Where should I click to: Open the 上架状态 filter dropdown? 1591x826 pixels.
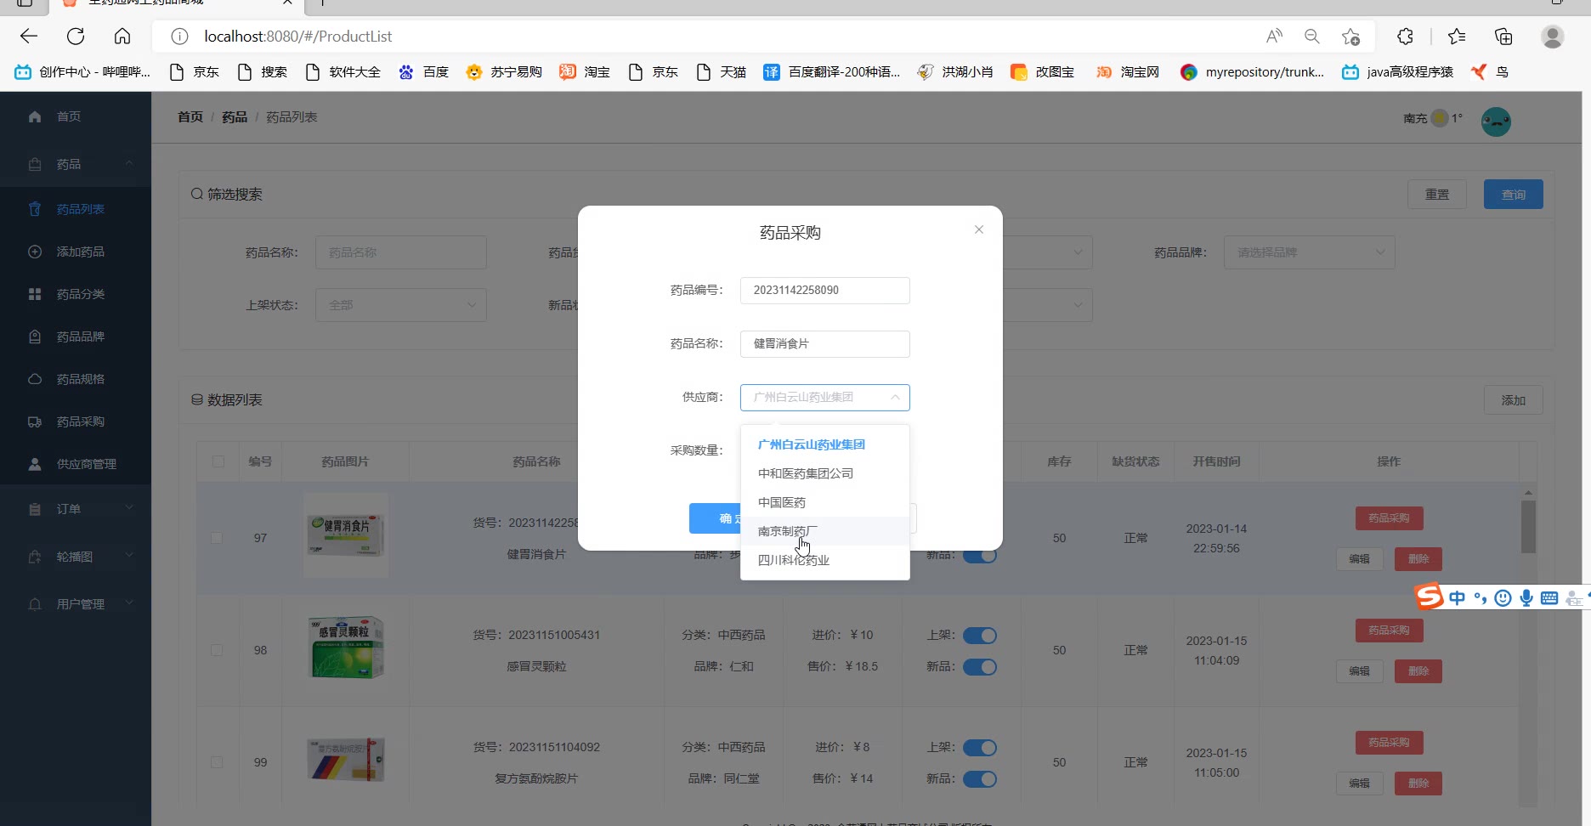pos(401,305)
